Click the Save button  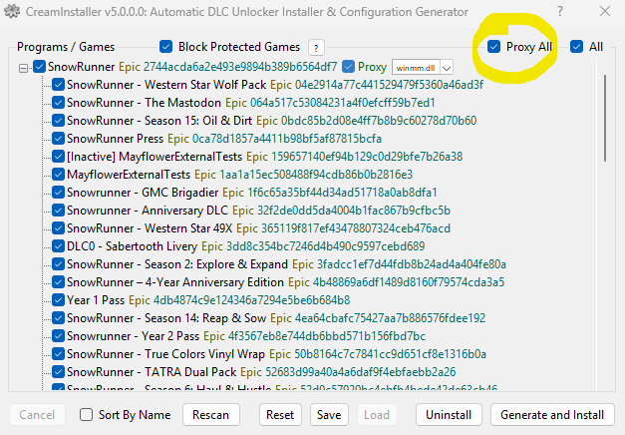pos(329,415)
